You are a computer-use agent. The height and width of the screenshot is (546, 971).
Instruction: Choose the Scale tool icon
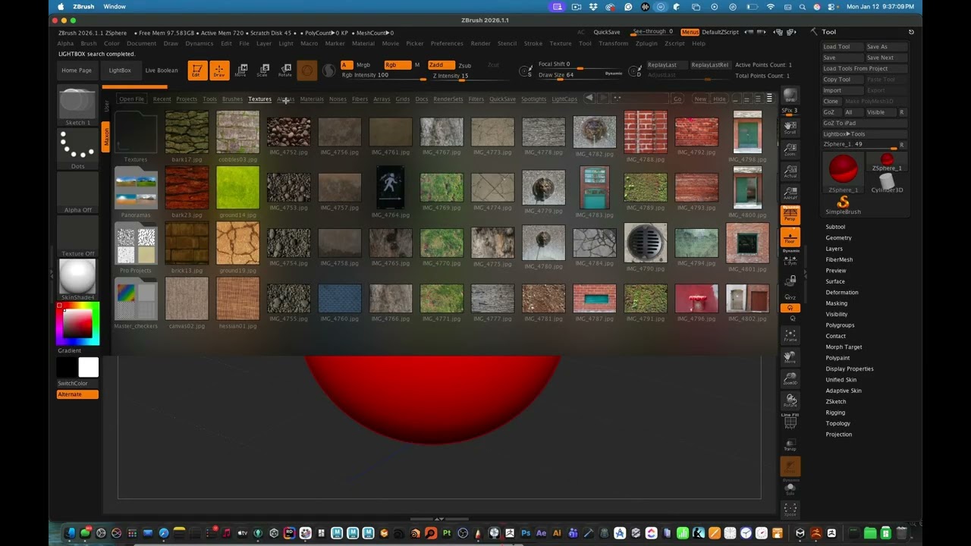tap(262, 71)
